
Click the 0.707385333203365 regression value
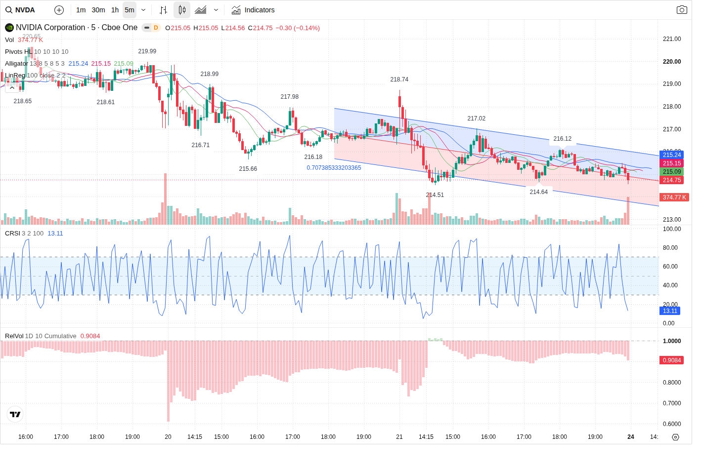[334, 168]
